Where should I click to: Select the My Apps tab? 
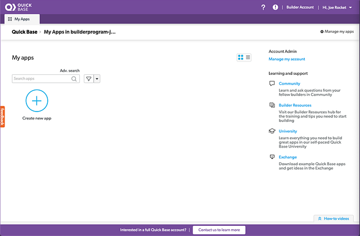(x=22, y=19)
